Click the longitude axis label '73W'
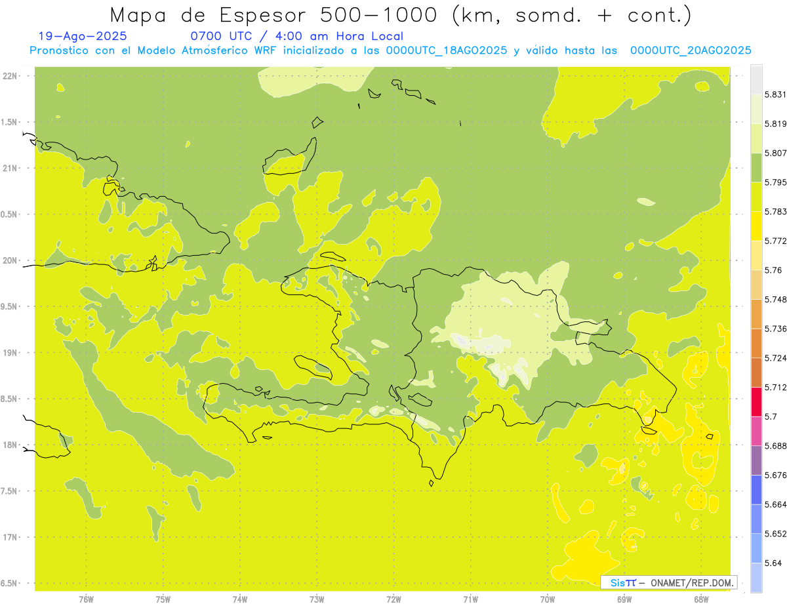787x608 pixels. pyautogui.click(x=317, y=599)
